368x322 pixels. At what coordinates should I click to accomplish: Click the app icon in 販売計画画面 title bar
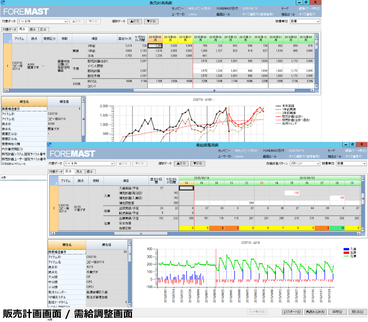pos(3,2)
